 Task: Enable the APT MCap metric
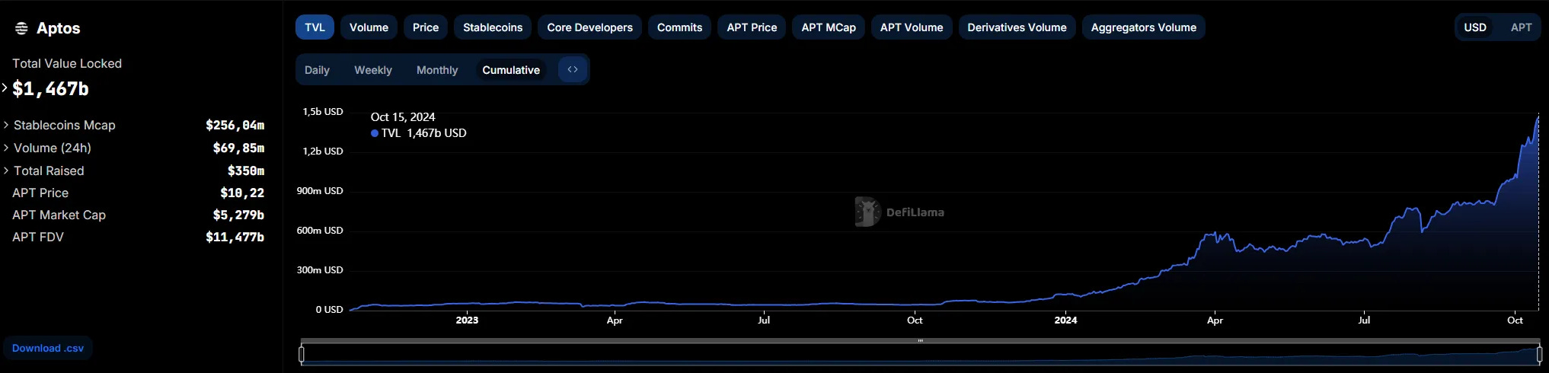point(829,27)
